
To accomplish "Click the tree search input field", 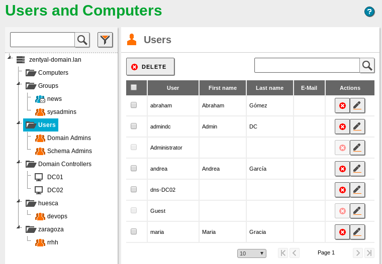I will click(42, 40).
